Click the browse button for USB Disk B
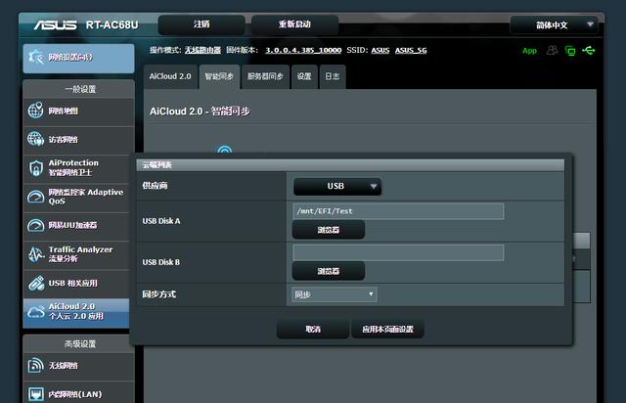This screenshot has width=626, height=403. pyautogui.click(x=329, y=271)
